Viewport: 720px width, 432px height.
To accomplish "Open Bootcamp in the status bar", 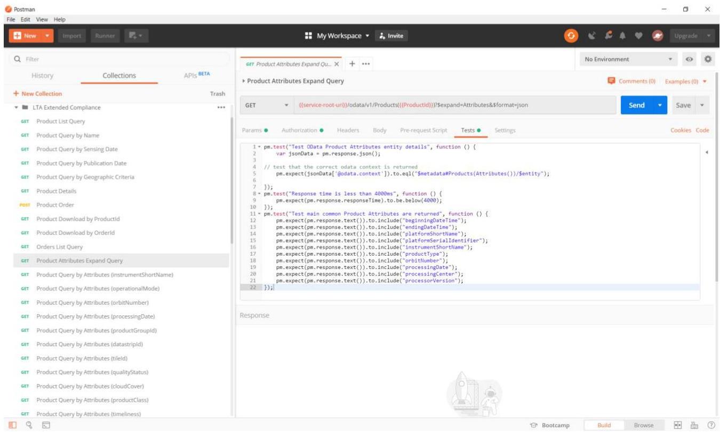I will pyautogui.click(x=550, y=425).
